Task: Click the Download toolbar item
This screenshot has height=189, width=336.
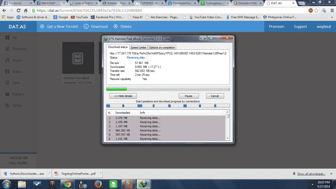Action: click(x=96, y=27)
